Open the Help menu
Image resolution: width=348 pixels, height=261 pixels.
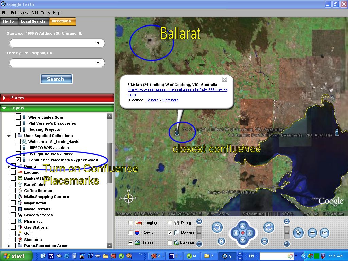(57, 13)
